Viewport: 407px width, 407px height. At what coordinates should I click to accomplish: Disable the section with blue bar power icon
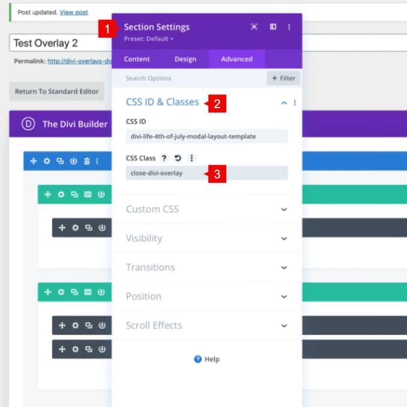coord(73,161)
